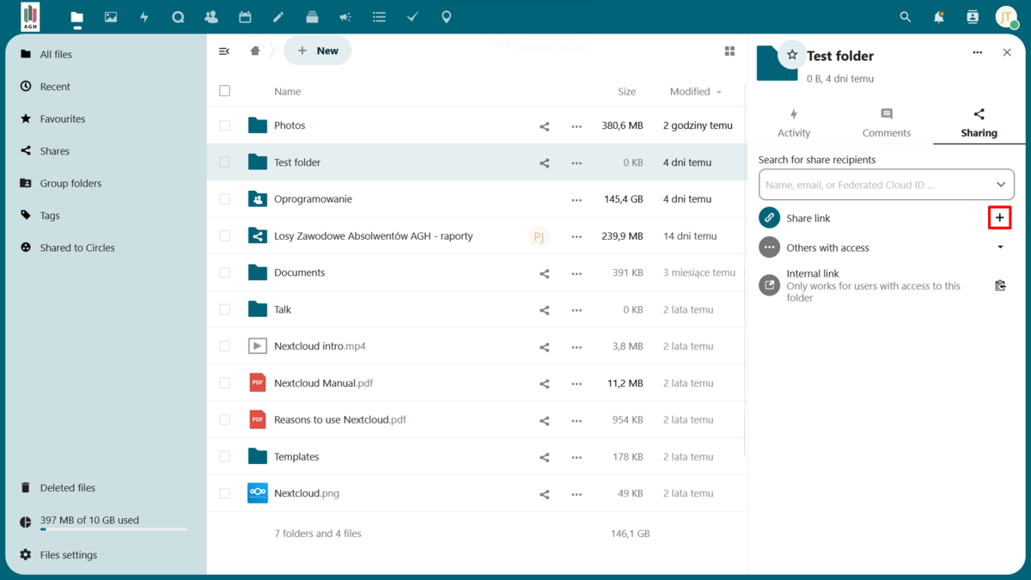Open the share recipients dropdown arrow

[x=1000, y=185]
